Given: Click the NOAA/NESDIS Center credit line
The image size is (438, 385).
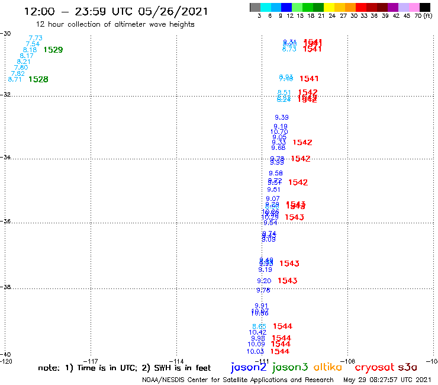Looking at the screenshot, I should tap(238, 380).
